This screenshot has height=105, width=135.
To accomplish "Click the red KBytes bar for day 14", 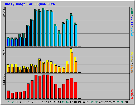I will pos(60,93).
